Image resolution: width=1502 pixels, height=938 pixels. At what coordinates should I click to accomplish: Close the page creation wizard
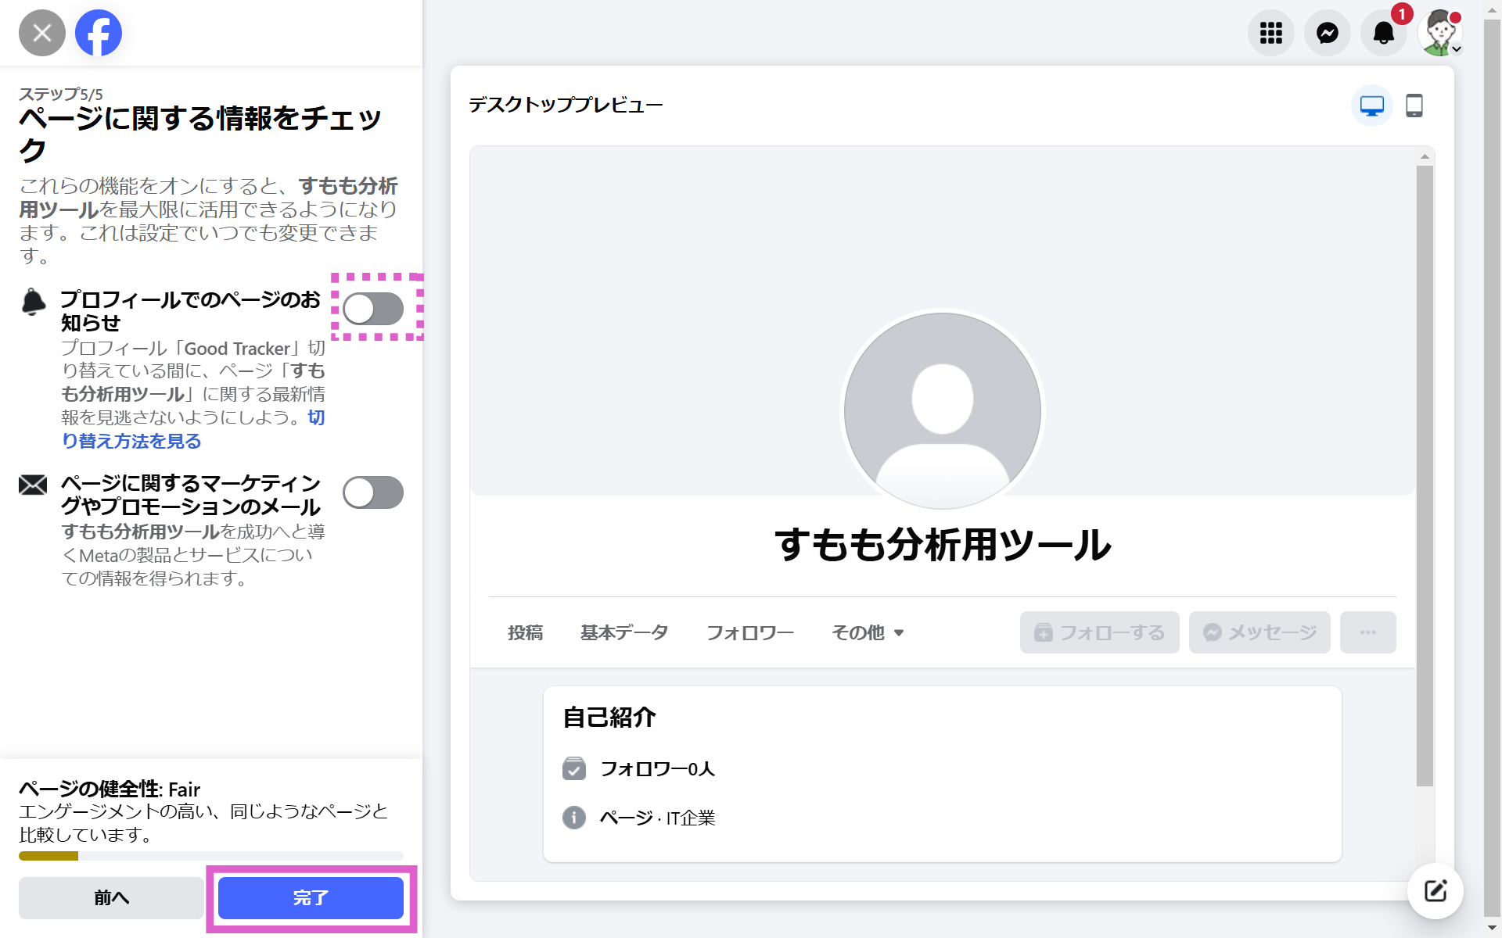(x=42, y=33)
